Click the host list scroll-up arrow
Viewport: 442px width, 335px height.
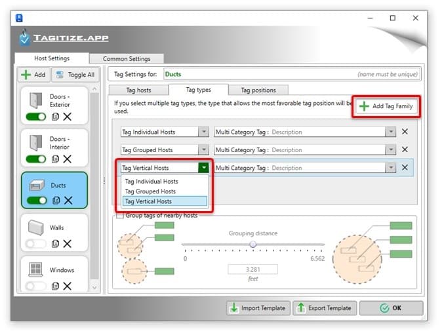94,89
